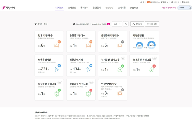Screen dimensions: 192x123
Task: Select the 운행중차량대수 card title
Action: click(x=77, y=35)
